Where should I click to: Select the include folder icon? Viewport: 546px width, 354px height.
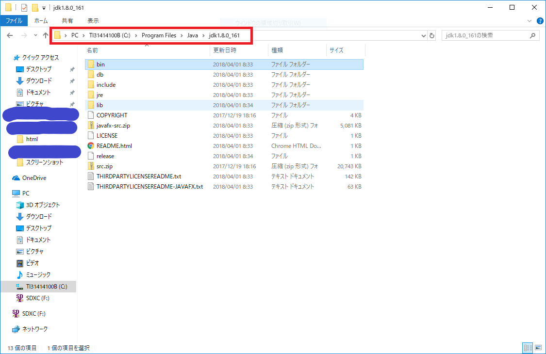[x=91, y=84]
